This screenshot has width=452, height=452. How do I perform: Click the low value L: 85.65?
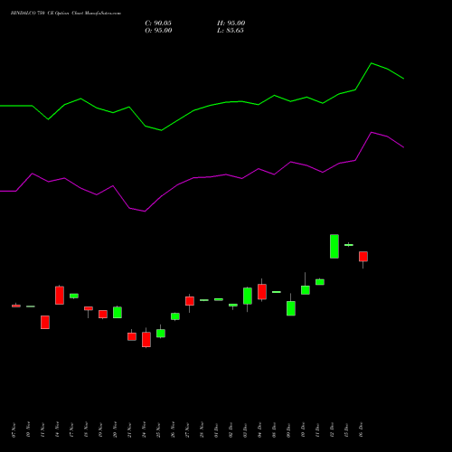click(x=231, y=31)
